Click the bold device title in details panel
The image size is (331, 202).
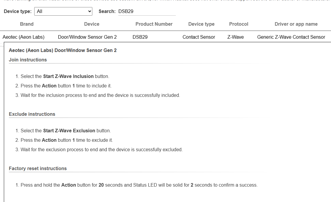click(63, 50)
